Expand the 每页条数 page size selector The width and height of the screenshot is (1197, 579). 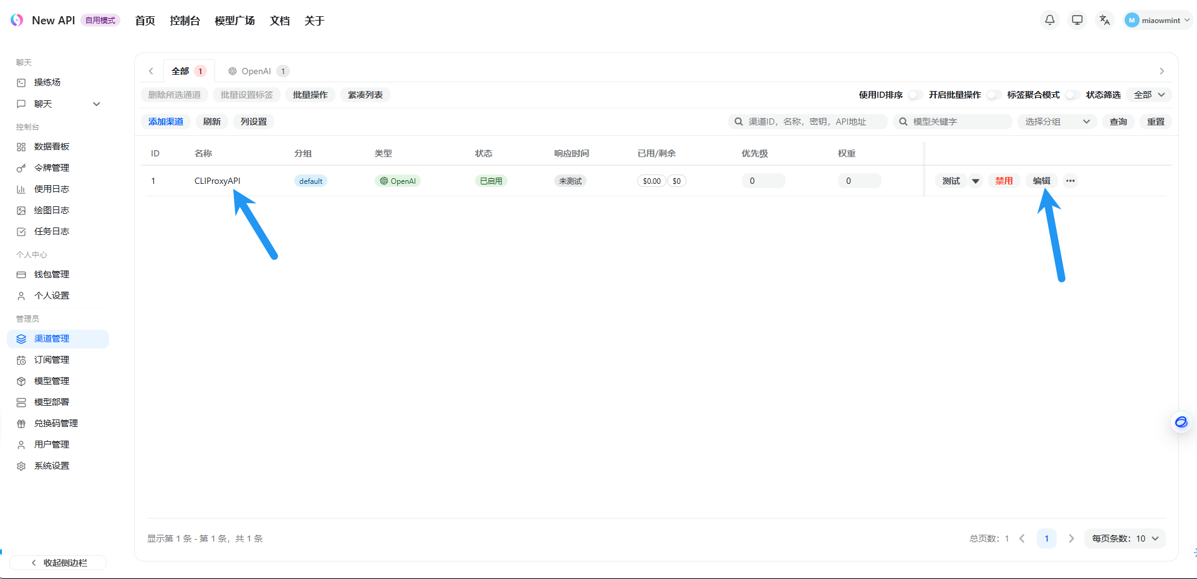point(1125,538)
